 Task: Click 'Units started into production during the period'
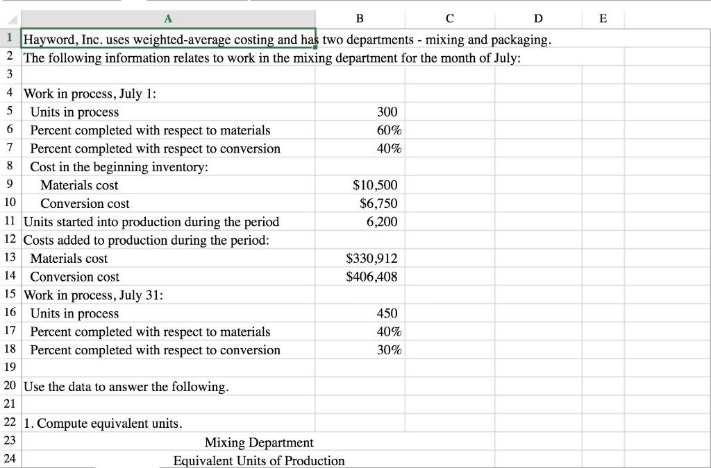[x=168, y=222]
